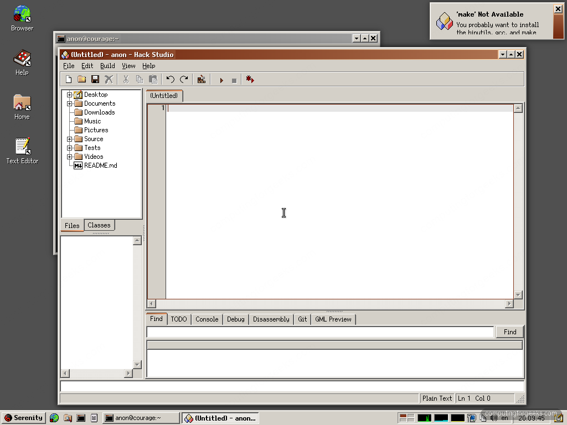Open the Help desktop shortcut
Image resolution: width=567 pixels, height=425 pixels.
coord(22,62)
